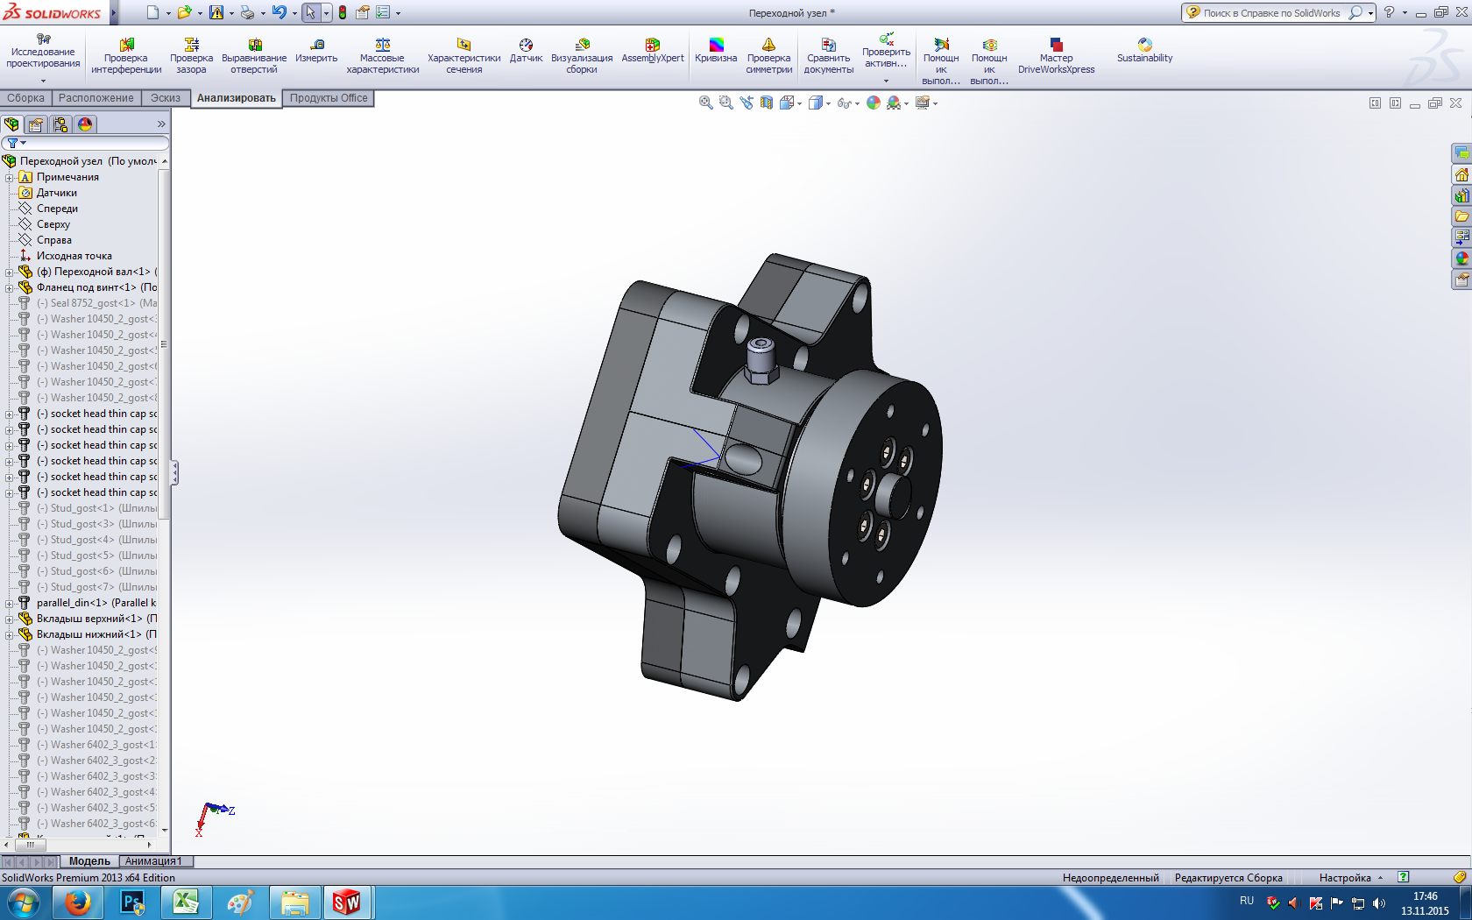This screenshot has width=1472, height=920.
Task: Select the Модель tab at the bottom
Action: (x=89, y=861)
